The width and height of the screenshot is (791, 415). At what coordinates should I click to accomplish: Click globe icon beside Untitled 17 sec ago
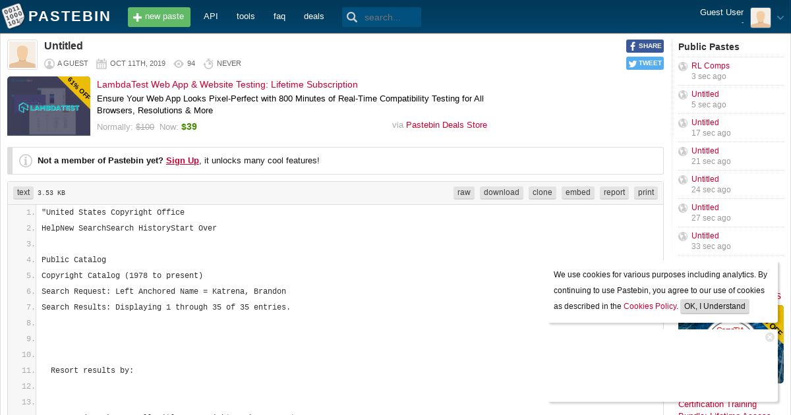coord(683,123)
